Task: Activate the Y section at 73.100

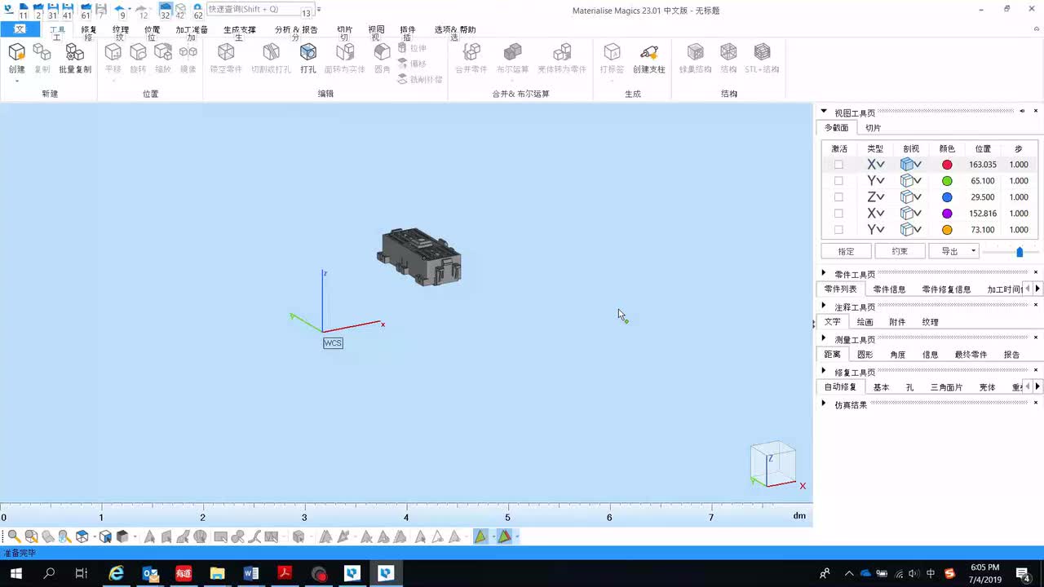Action: click(838, 230)
